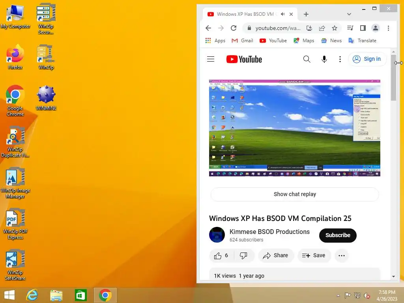The height and width of the screenshot is (303, 404).
Task: Toggle Chrome side panel
Action: click(363, 28)
